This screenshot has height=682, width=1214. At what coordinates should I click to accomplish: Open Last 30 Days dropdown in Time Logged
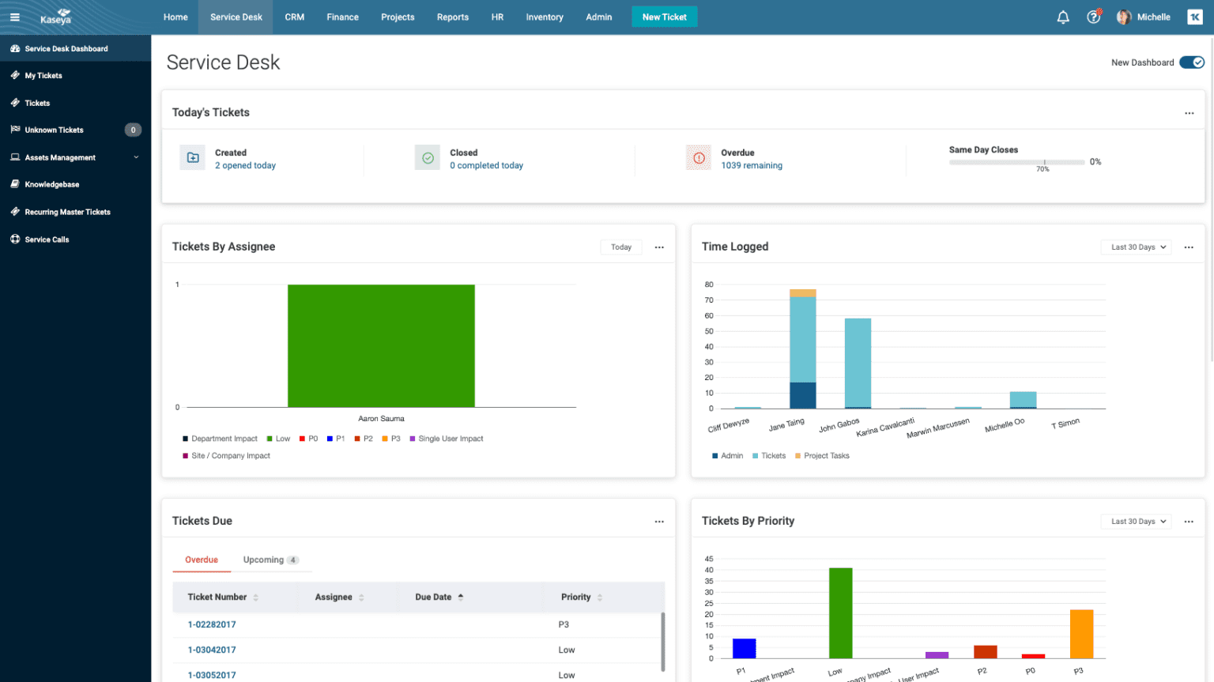point(1136,247)
